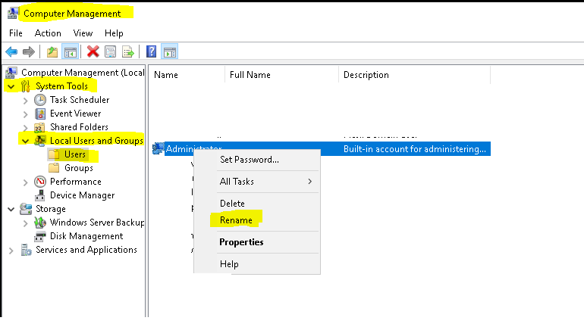The height and width of the screenshot is (330, 584).
Task: Open the Action menu
Action: point(48,33)
